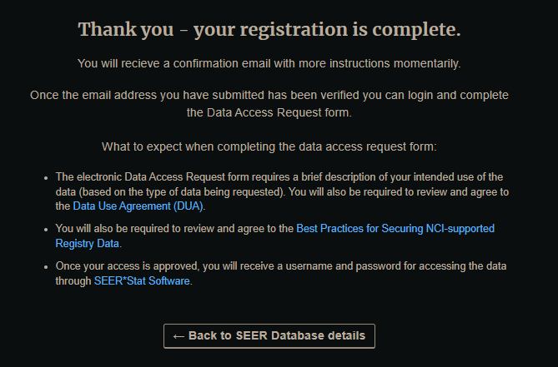The image size is (558, 367).
Task: Click the first bullet point marker
Action: (x=46, y=177)
